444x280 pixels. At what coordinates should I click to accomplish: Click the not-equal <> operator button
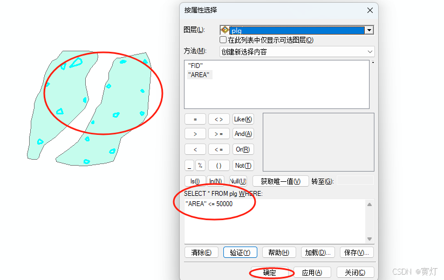click(218, 119)
